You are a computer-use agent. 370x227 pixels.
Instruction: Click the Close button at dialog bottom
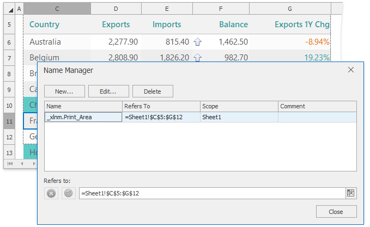[336, 212]
